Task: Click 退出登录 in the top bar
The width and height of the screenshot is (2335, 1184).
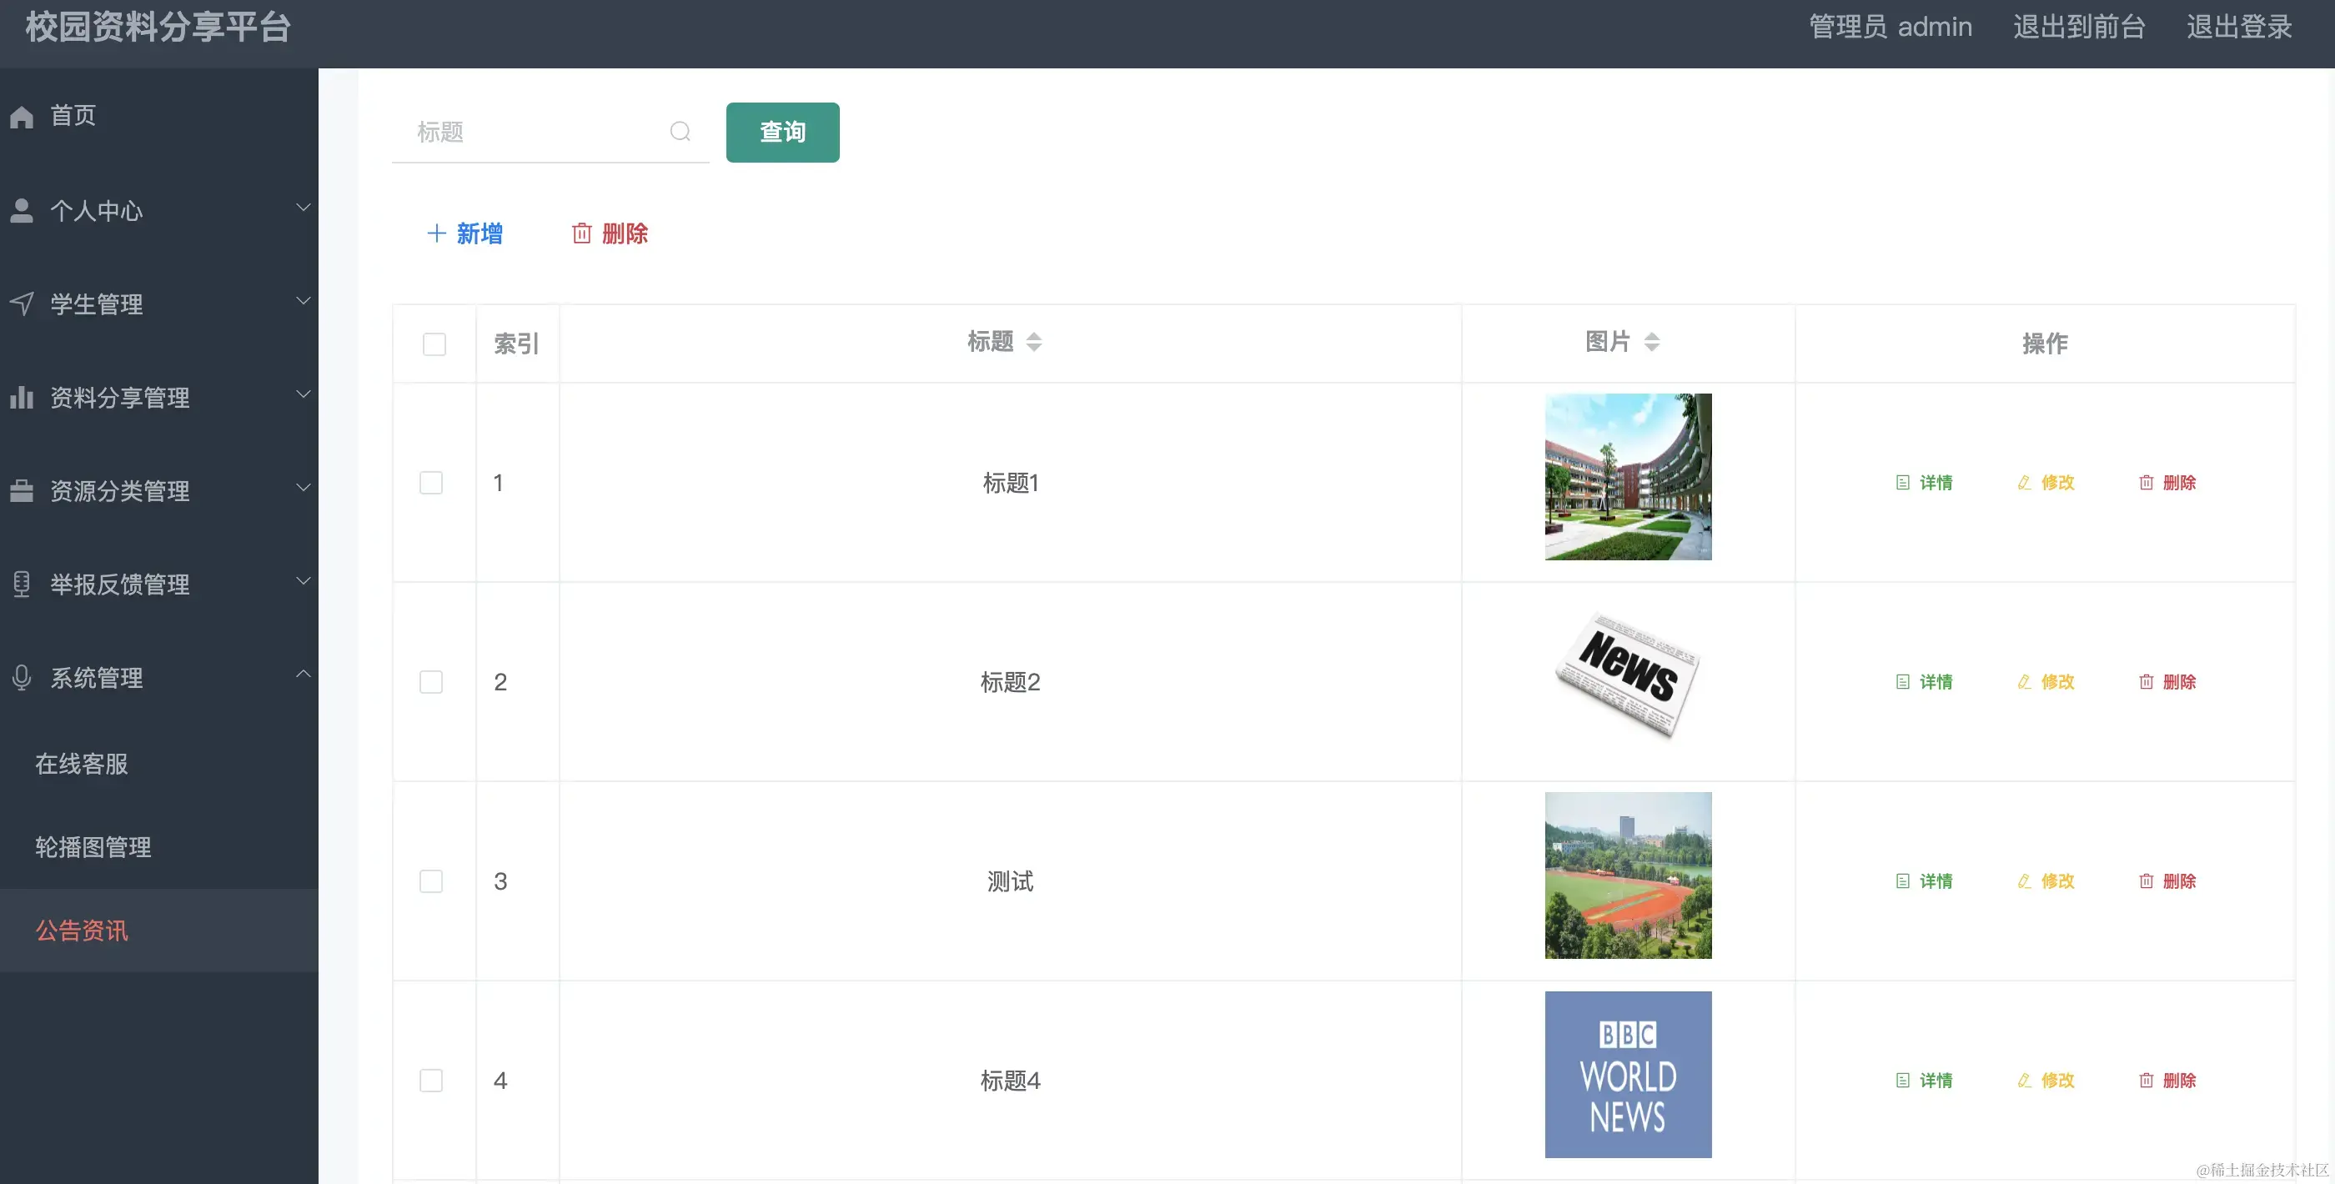Action: [x=2239, y=28]
